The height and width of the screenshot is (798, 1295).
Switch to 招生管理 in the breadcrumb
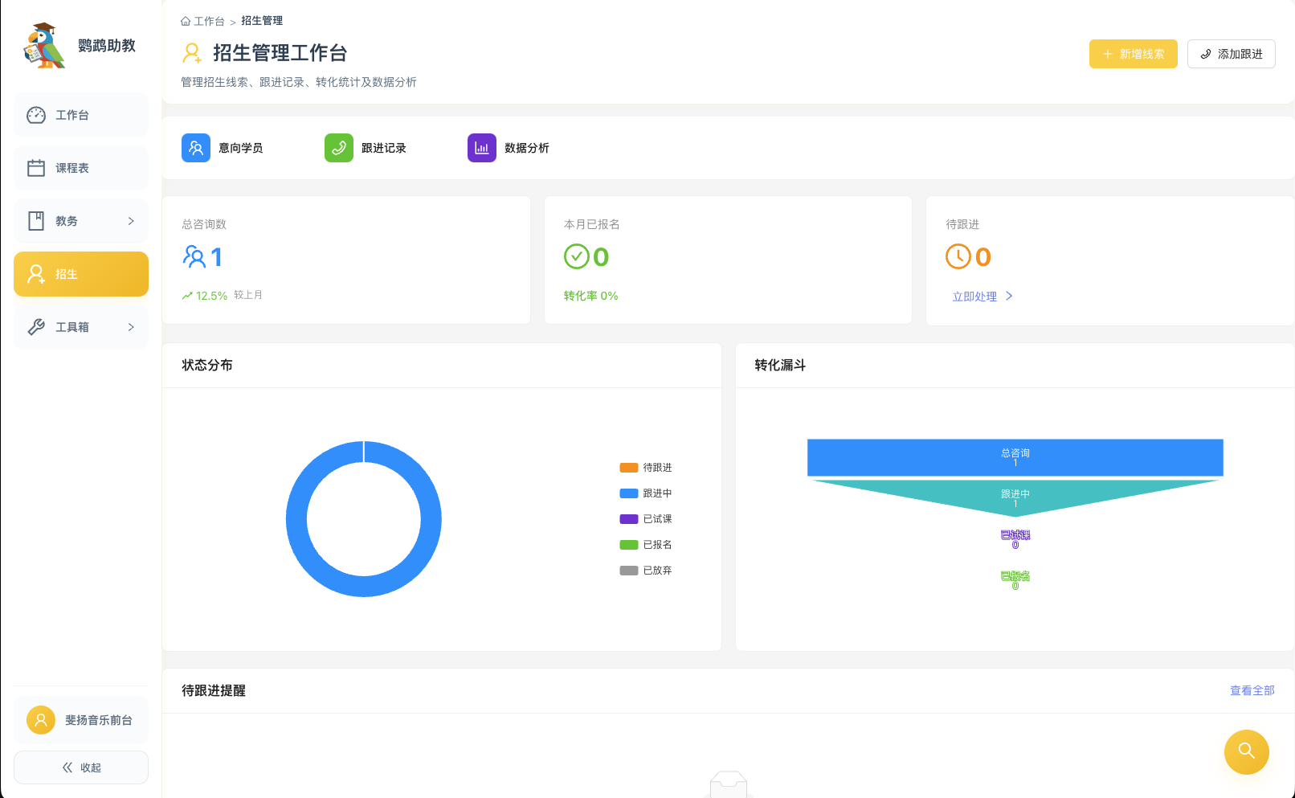point(262,21)
